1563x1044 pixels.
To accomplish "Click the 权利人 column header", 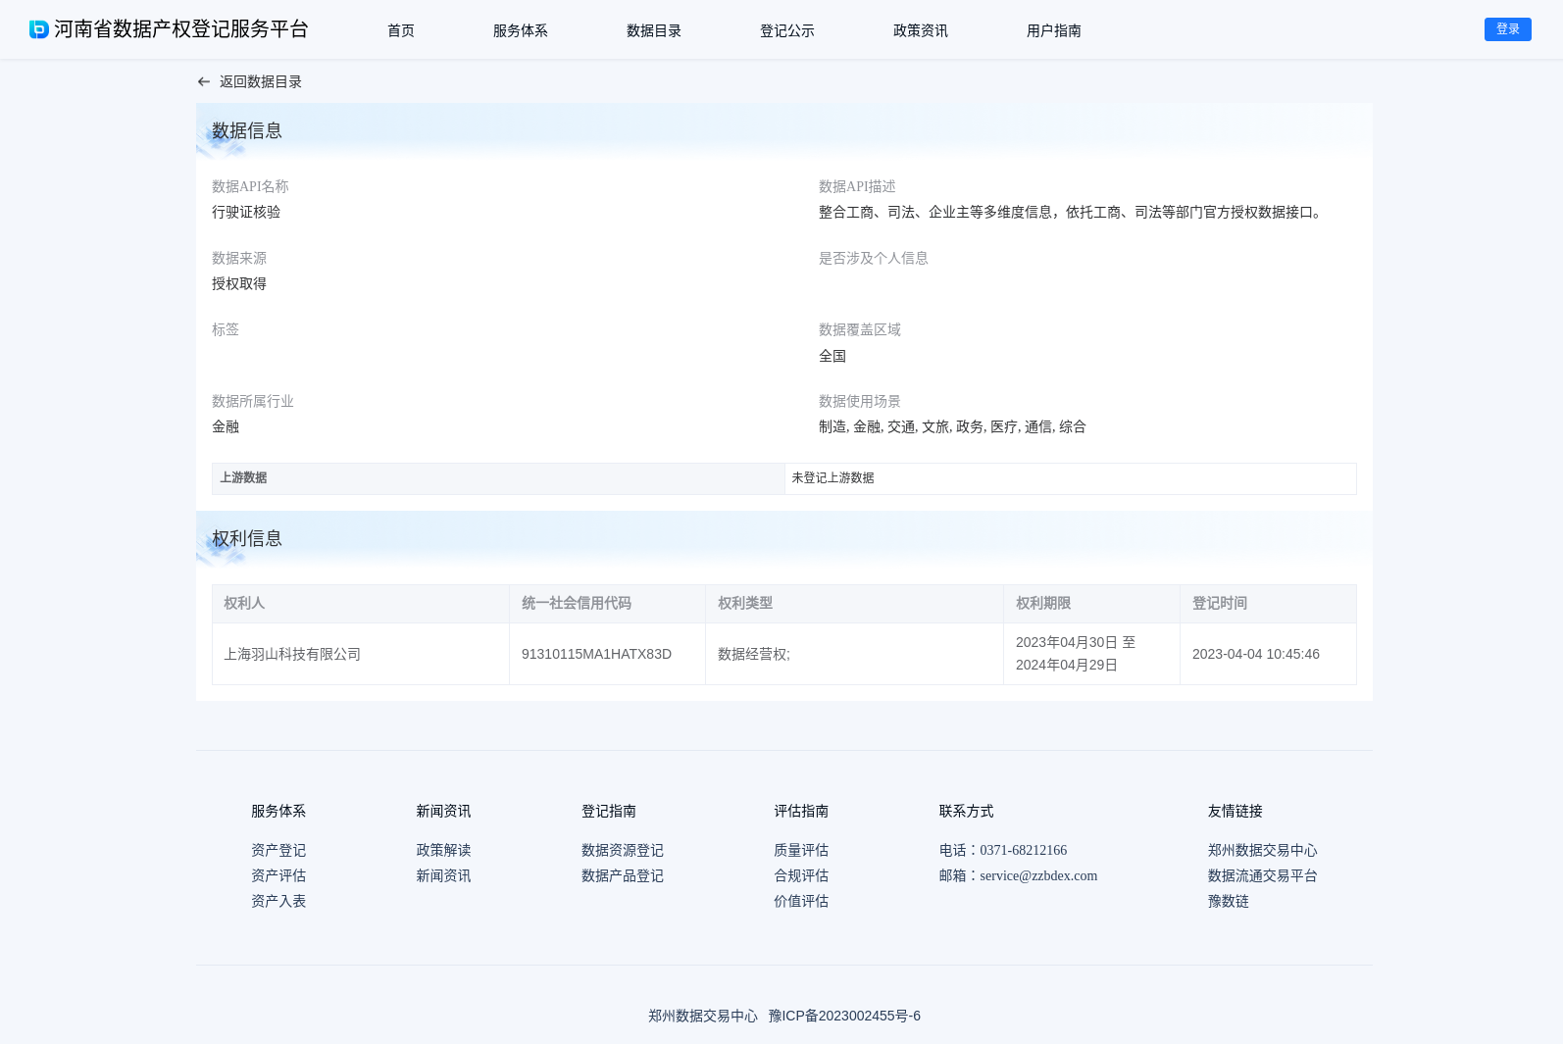I will point(361,604).
